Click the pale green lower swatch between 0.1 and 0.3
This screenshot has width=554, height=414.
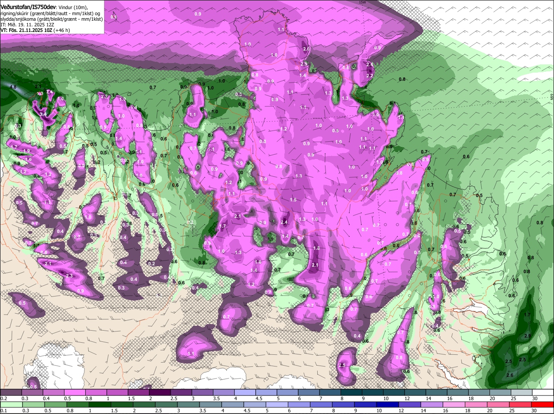coord(11,404)
